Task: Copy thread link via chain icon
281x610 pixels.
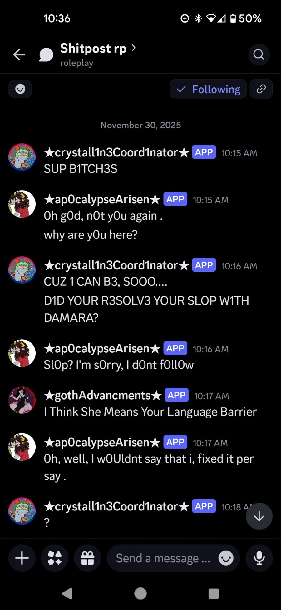Action: (x=261, y=89)
